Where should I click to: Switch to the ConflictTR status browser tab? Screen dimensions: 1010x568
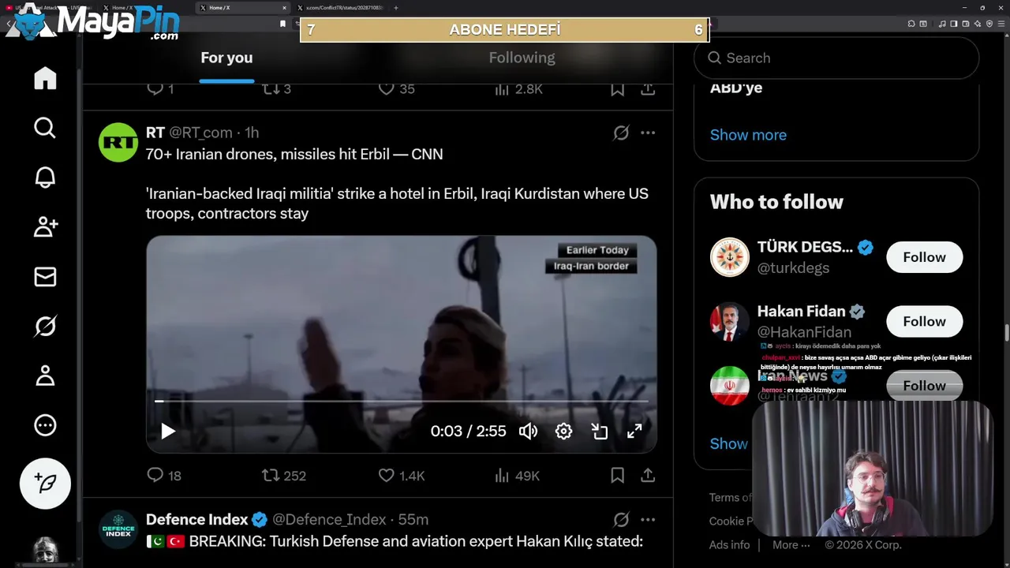pyautogui.click(x=341, y=8)
